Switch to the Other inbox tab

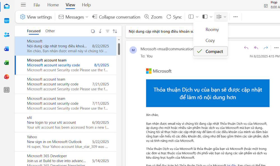50,31
